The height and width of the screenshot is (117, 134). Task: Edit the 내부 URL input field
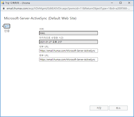point(68,51)
